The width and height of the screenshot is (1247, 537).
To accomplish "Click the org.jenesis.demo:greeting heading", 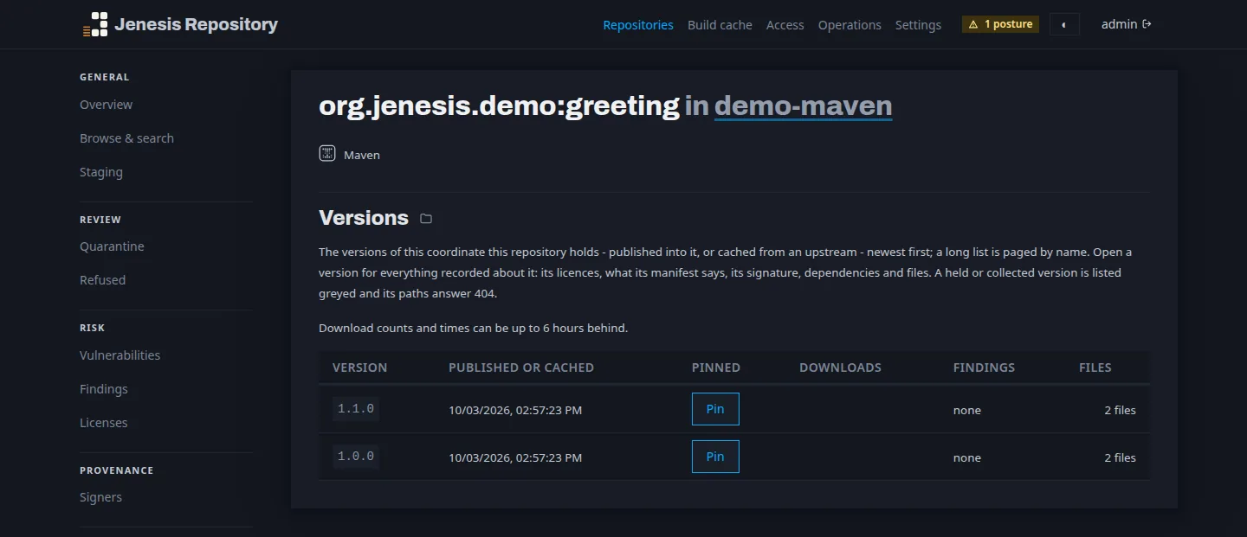I will click(499, 105).
